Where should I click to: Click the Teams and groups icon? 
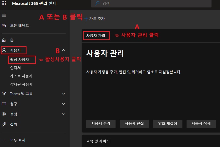tap(4, 93)
